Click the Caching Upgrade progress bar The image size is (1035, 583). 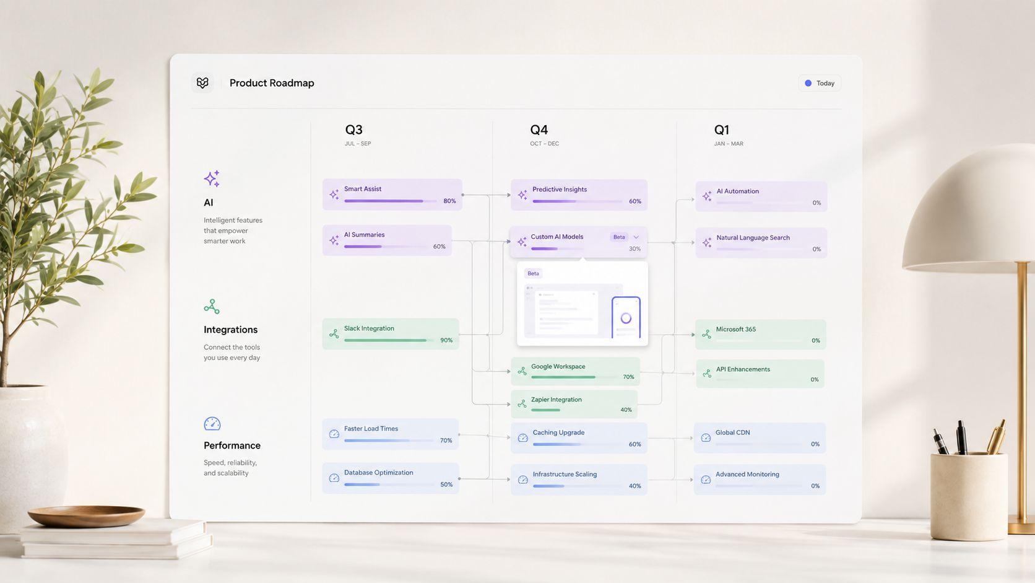(x=579, y=444)
